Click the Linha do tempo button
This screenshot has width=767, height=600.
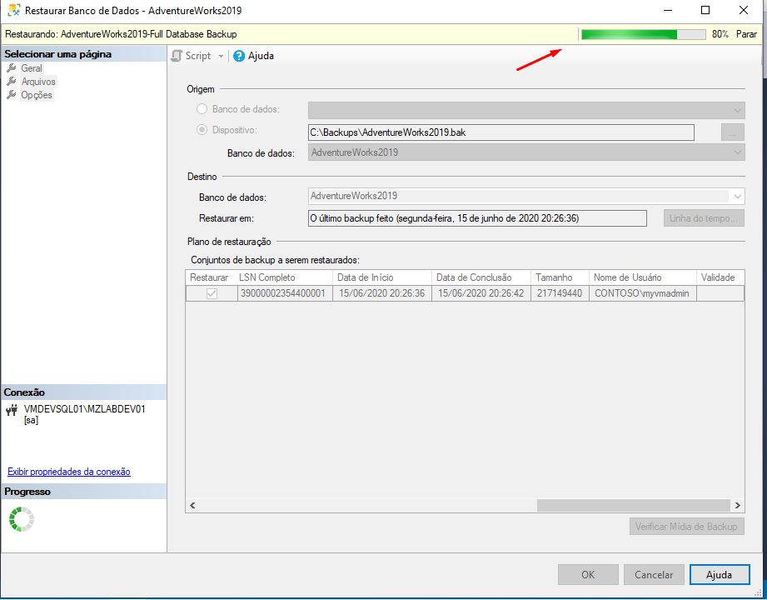704,218
